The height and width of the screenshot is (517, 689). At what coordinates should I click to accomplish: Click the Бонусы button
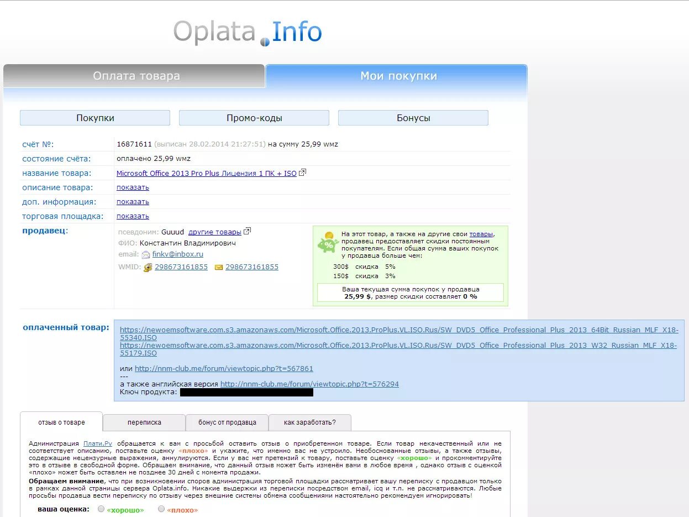pos(413,118)
